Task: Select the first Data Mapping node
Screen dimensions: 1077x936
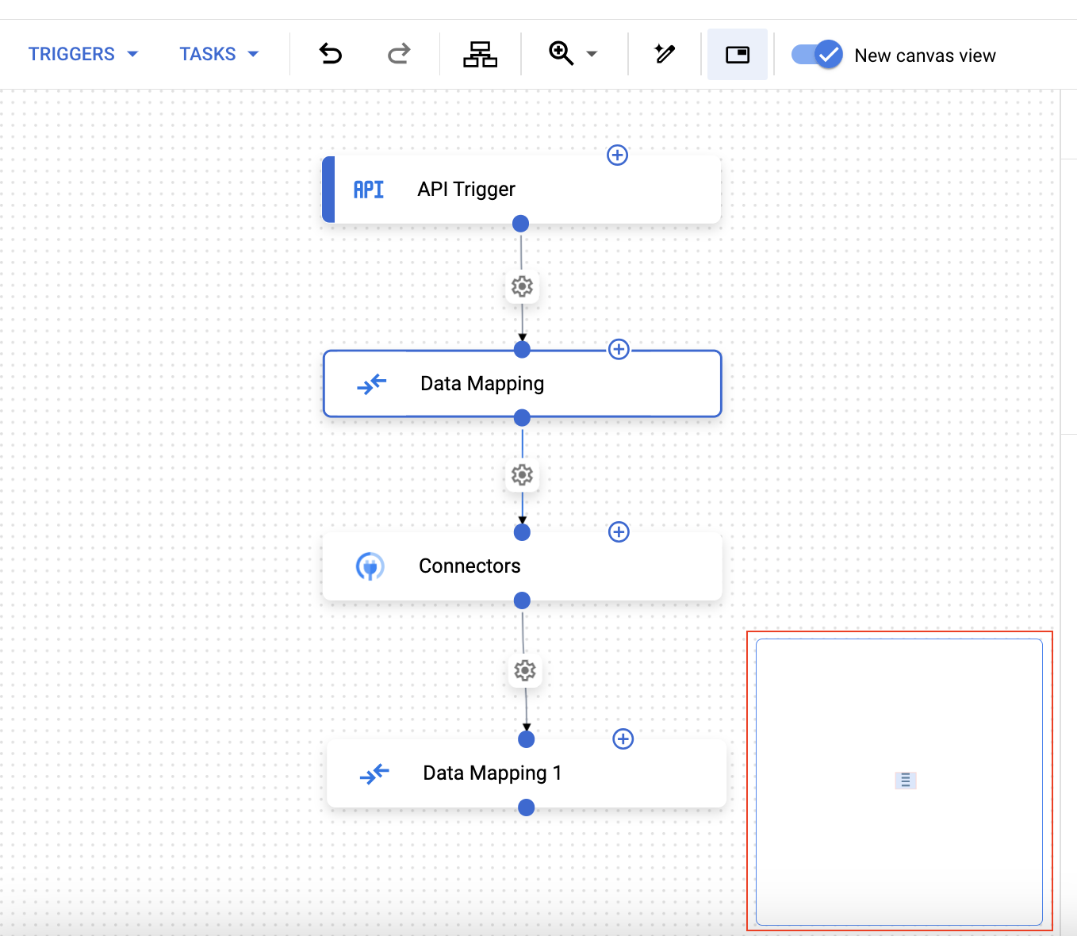Action: [522, 384]
